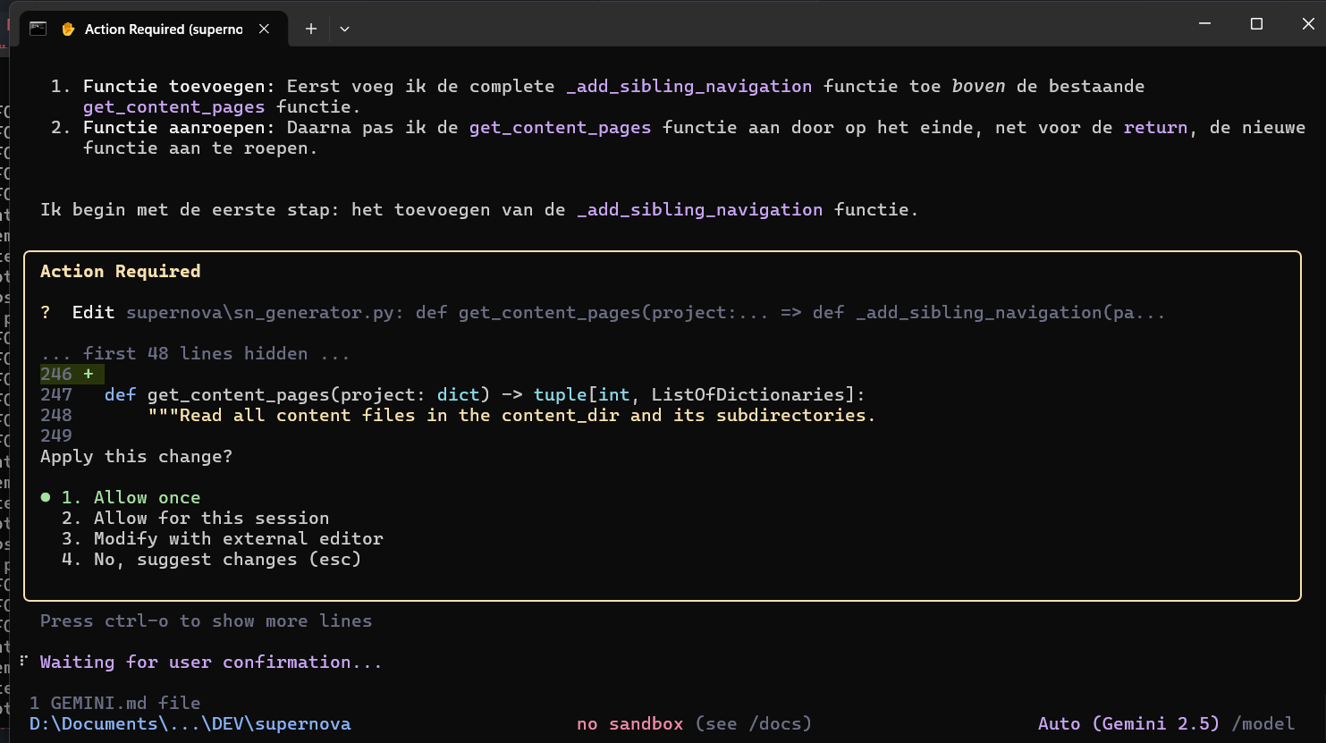Select the Action Required tab
1326x743 pixels.
tap(163, 30)
